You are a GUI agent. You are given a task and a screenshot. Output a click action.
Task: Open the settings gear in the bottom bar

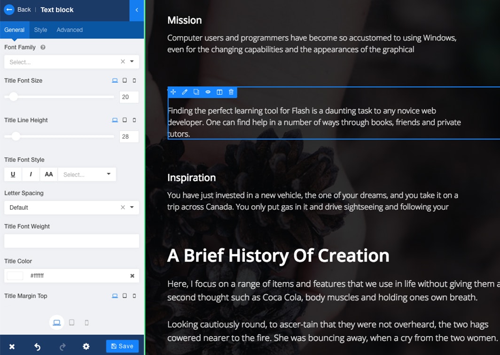86,346
